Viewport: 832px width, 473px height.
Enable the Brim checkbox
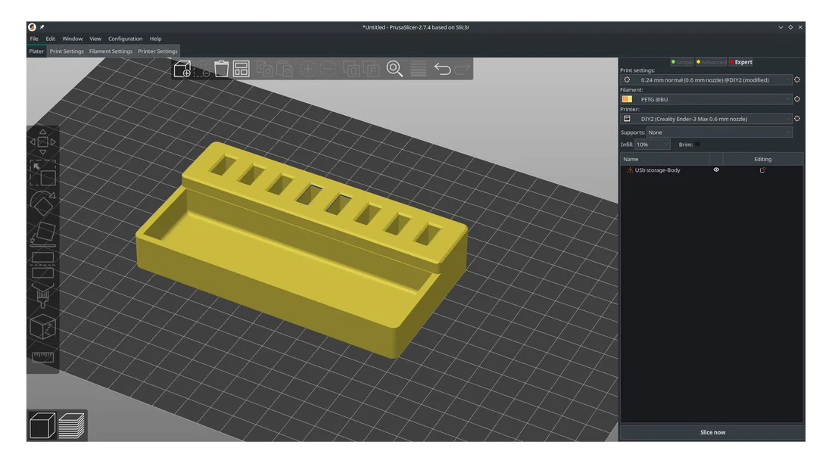tap(697, 145)
